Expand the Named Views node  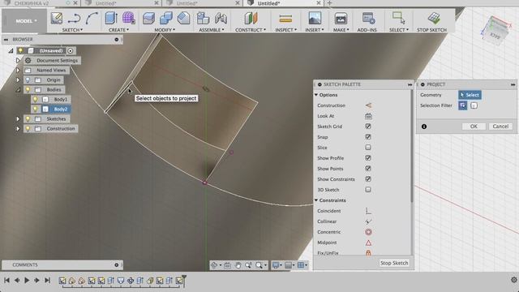pyautogui.click(x=18, y=71)
